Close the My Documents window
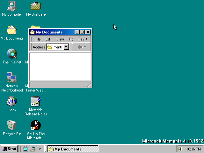 pyautogui.click(x=88, y=32)
